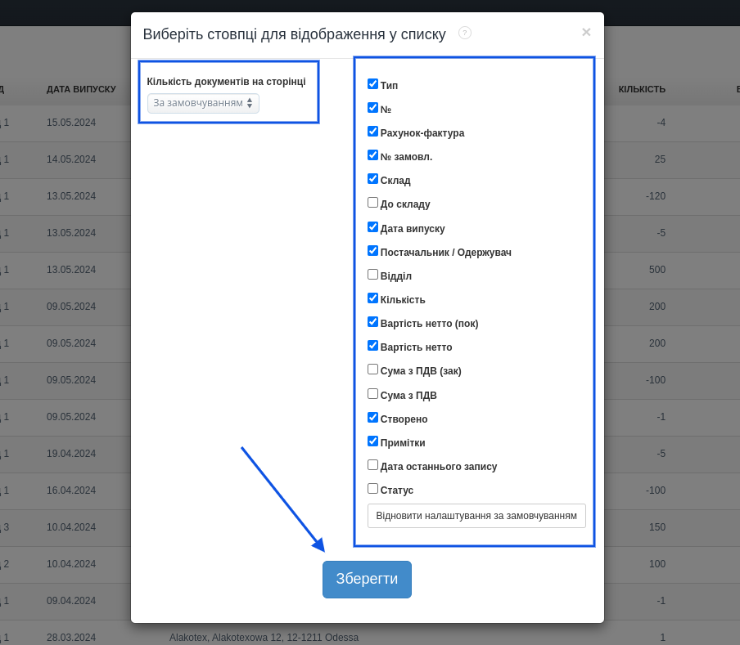The image size is (740, 645).
Task: Click Відновити налаштування за замовчуванням button
Action: [476, 516]
